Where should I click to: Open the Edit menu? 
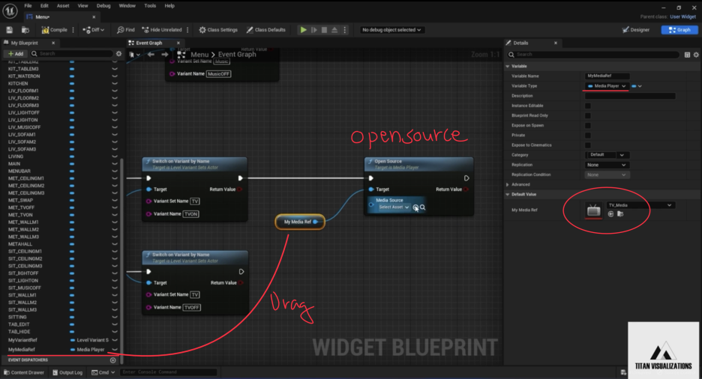[44, 6]
